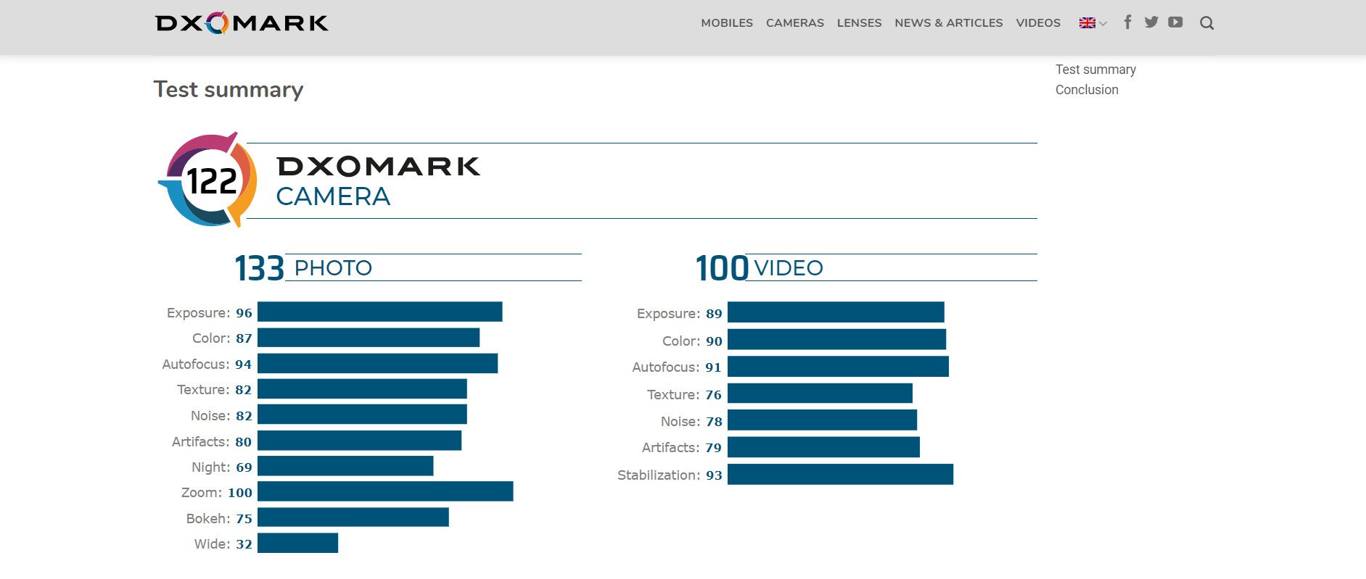
Task: Click the photo Noise 82 bar
Action: (362, 415)
